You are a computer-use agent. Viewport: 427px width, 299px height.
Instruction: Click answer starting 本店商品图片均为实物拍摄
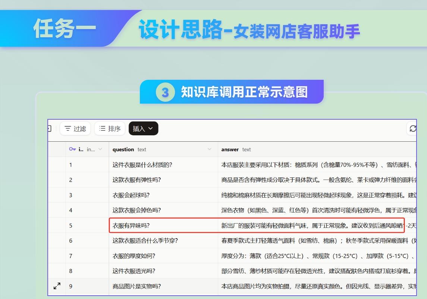(317, 286)
